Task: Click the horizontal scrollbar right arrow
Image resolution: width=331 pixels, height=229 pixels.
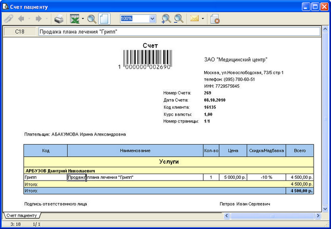Action: 318,216
